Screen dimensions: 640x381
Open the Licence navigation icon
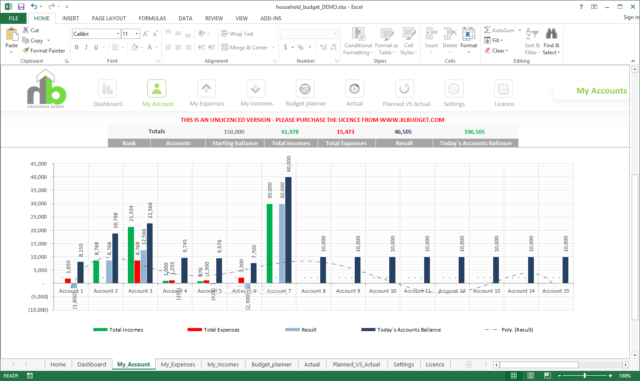pos(503,89)
